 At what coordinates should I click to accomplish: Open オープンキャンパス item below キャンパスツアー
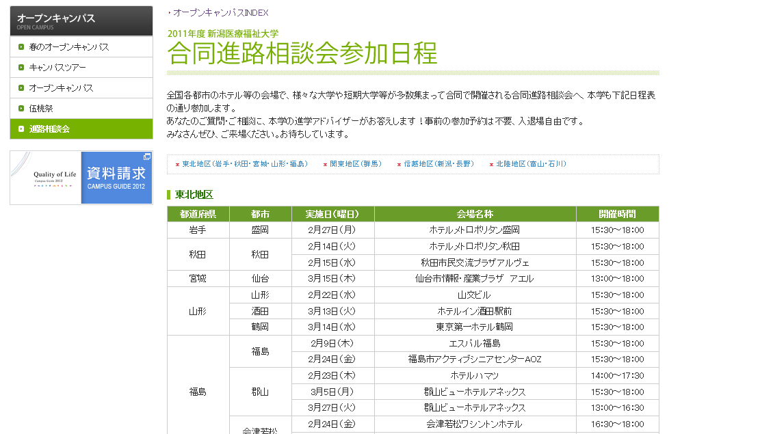coord(61,88)
